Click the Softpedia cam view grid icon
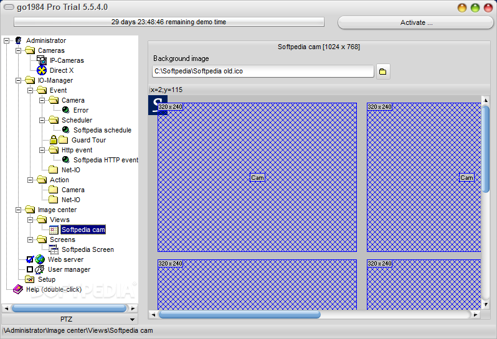This screenshot has height=339, width=497. coord(54,230)
